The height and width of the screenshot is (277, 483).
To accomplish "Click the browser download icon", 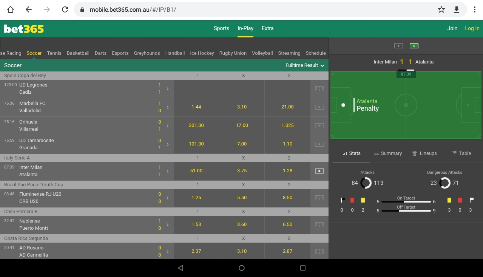I will click(457, 10).
